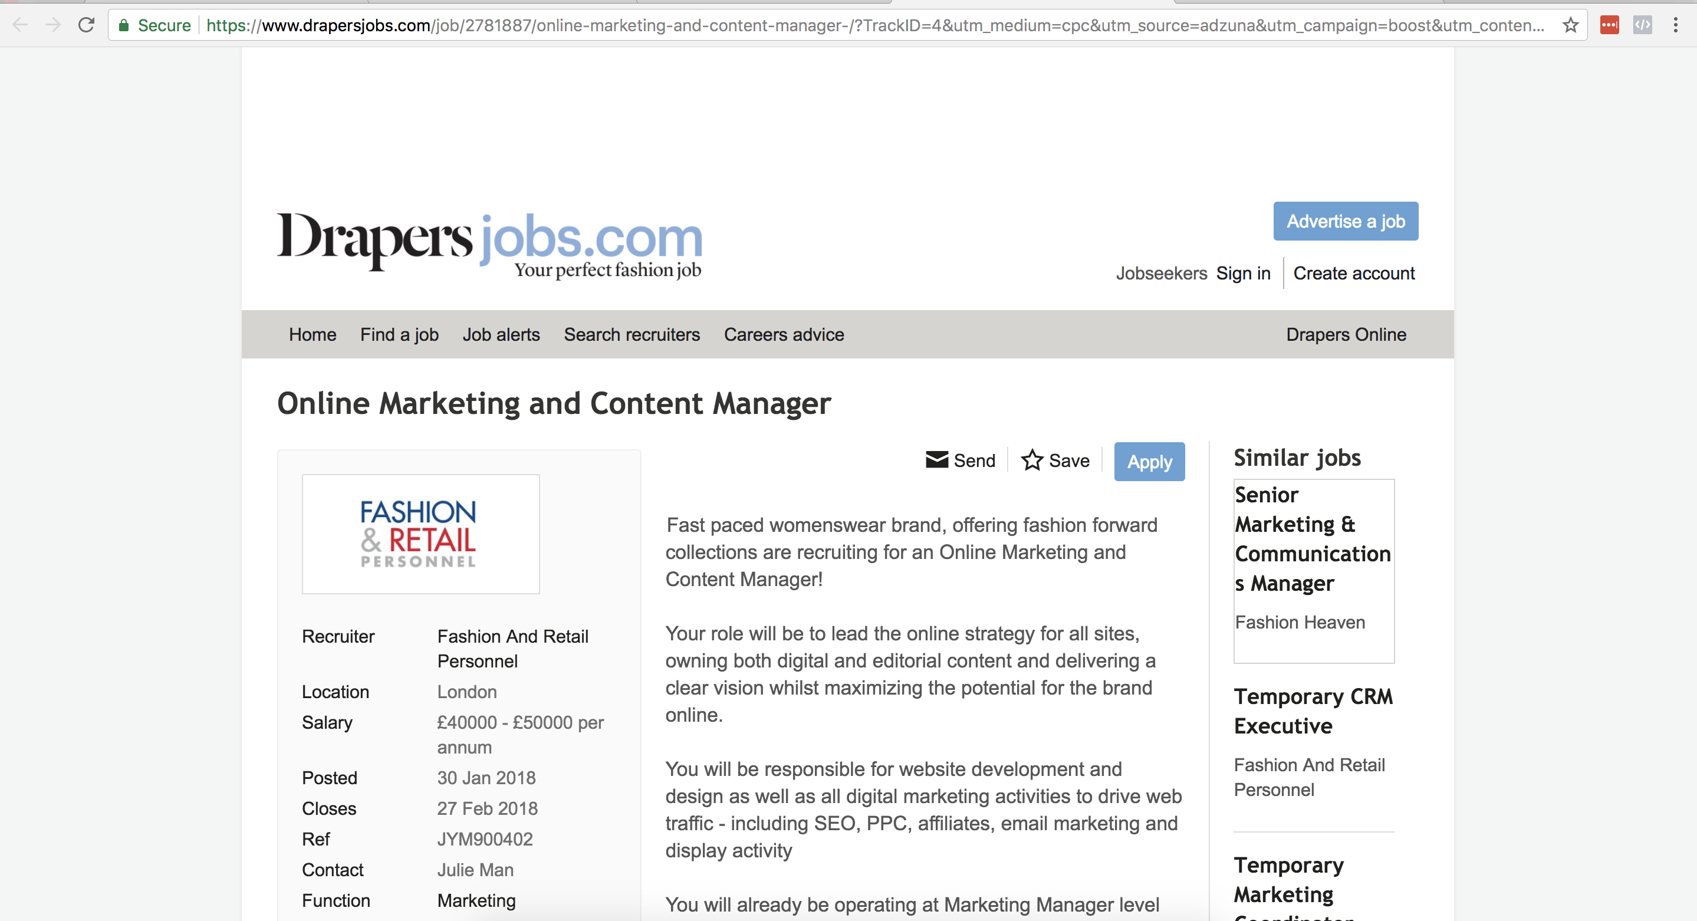This screenshot has height=921, width=1697.
Task: Click the Advertise a job button
Action: (1345, 221)
